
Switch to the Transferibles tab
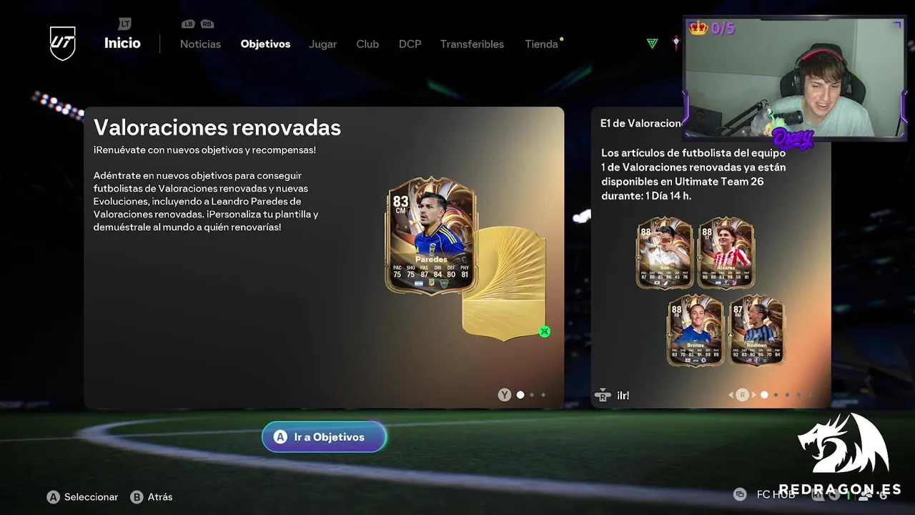(472, 44)
